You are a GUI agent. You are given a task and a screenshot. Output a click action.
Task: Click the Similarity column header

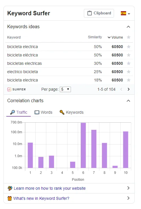tap(95, 37)
